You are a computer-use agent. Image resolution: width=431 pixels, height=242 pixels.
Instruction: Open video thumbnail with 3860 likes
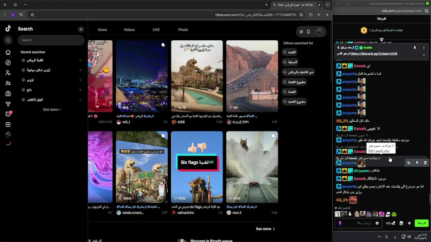[142, 167]
